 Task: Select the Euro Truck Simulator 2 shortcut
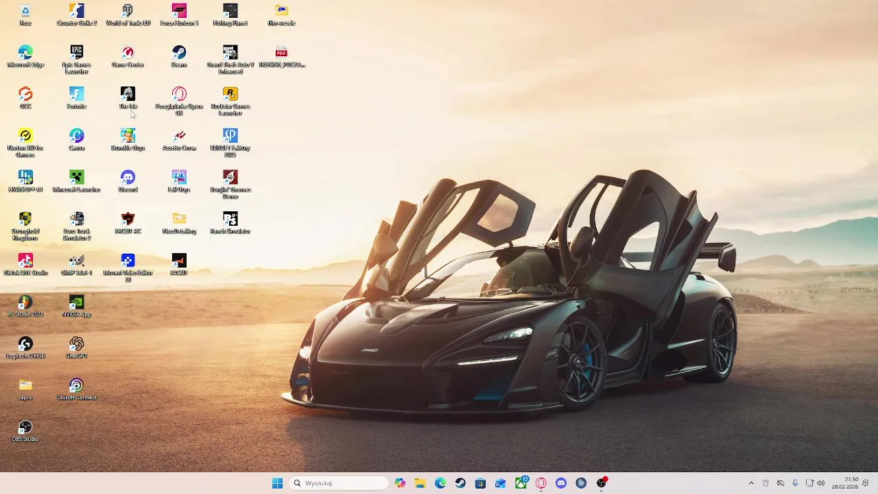click(77, 226)
